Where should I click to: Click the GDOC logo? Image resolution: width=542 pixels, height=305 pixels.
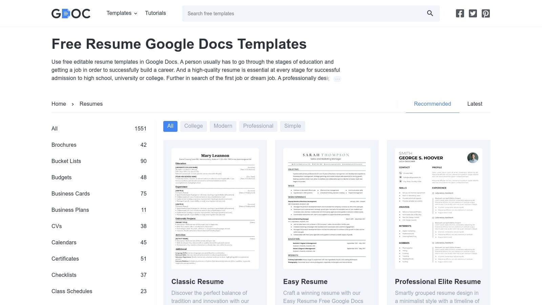71,13
